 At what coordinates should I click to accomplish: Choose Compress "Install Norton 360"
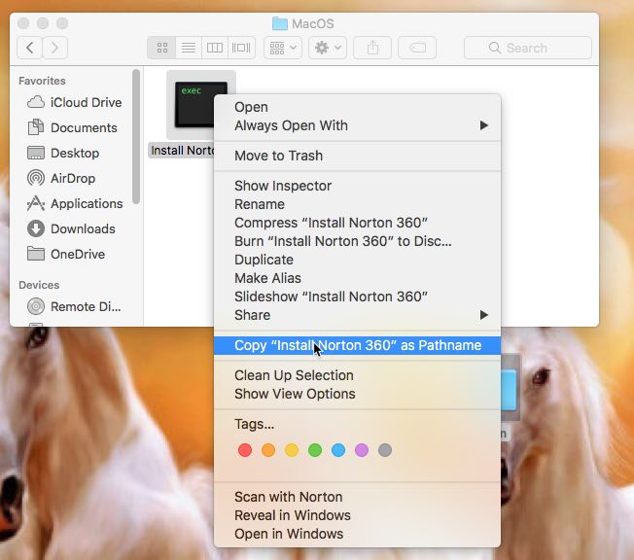pos(357,223)
